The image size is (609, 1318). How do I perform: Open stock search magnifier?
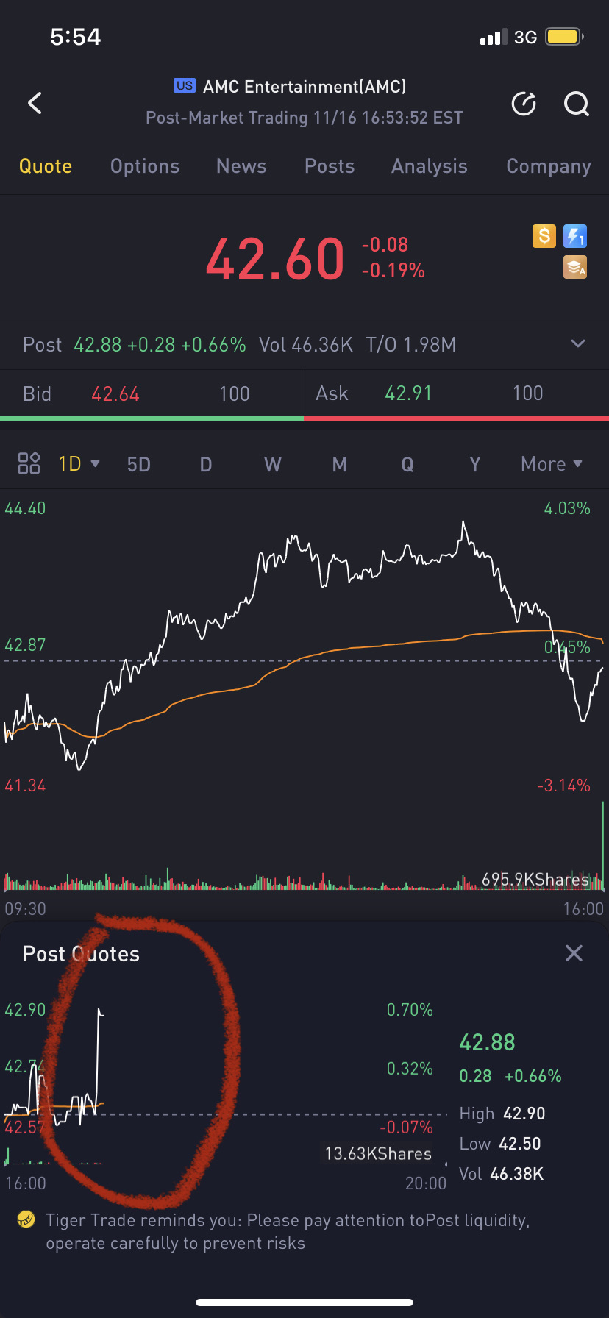click(576, 104)
